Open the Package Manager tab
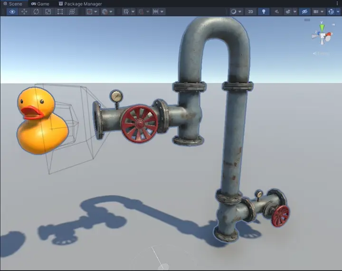342x271 pixels. click(80, 4)
